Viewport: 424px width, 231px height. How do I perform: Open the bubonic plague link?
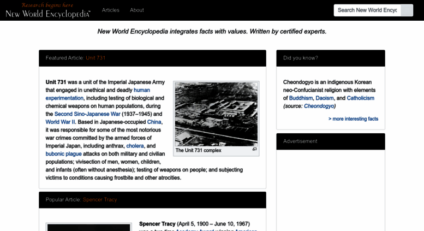(x=63, y=154)
